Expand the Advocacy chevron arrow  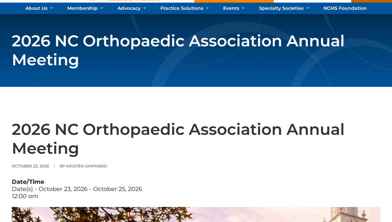click(x=144, y=8)
